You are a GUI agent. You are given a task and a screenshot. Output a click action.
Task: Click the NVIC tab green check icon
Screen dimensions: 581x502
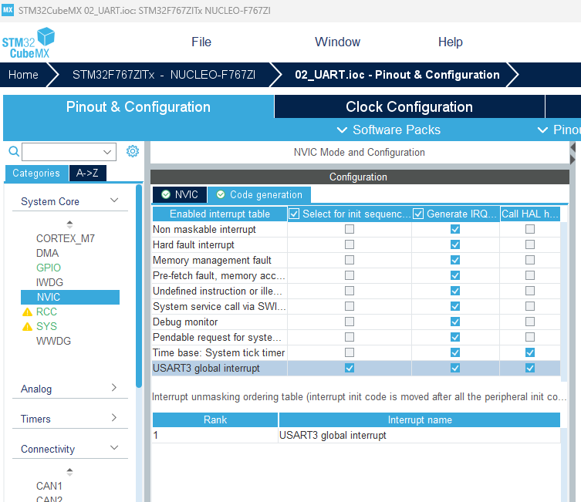coord(166,194)
